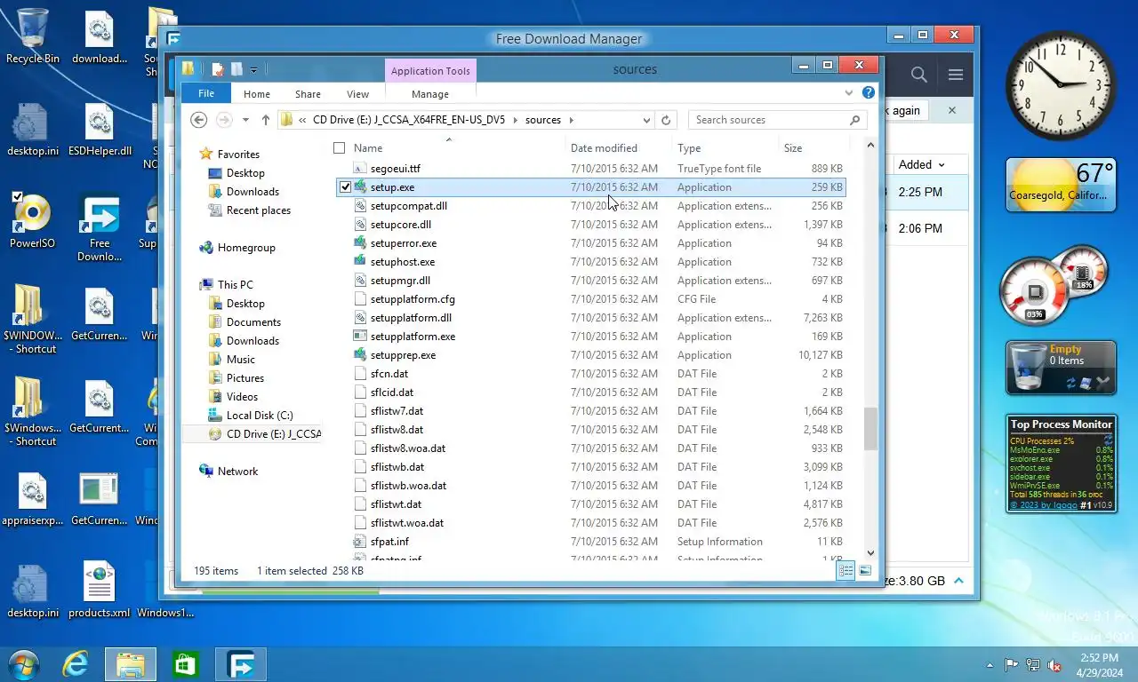Click New folder quick access toolbar icon
The image size is (1138, 682).
[x=236, y=69]
